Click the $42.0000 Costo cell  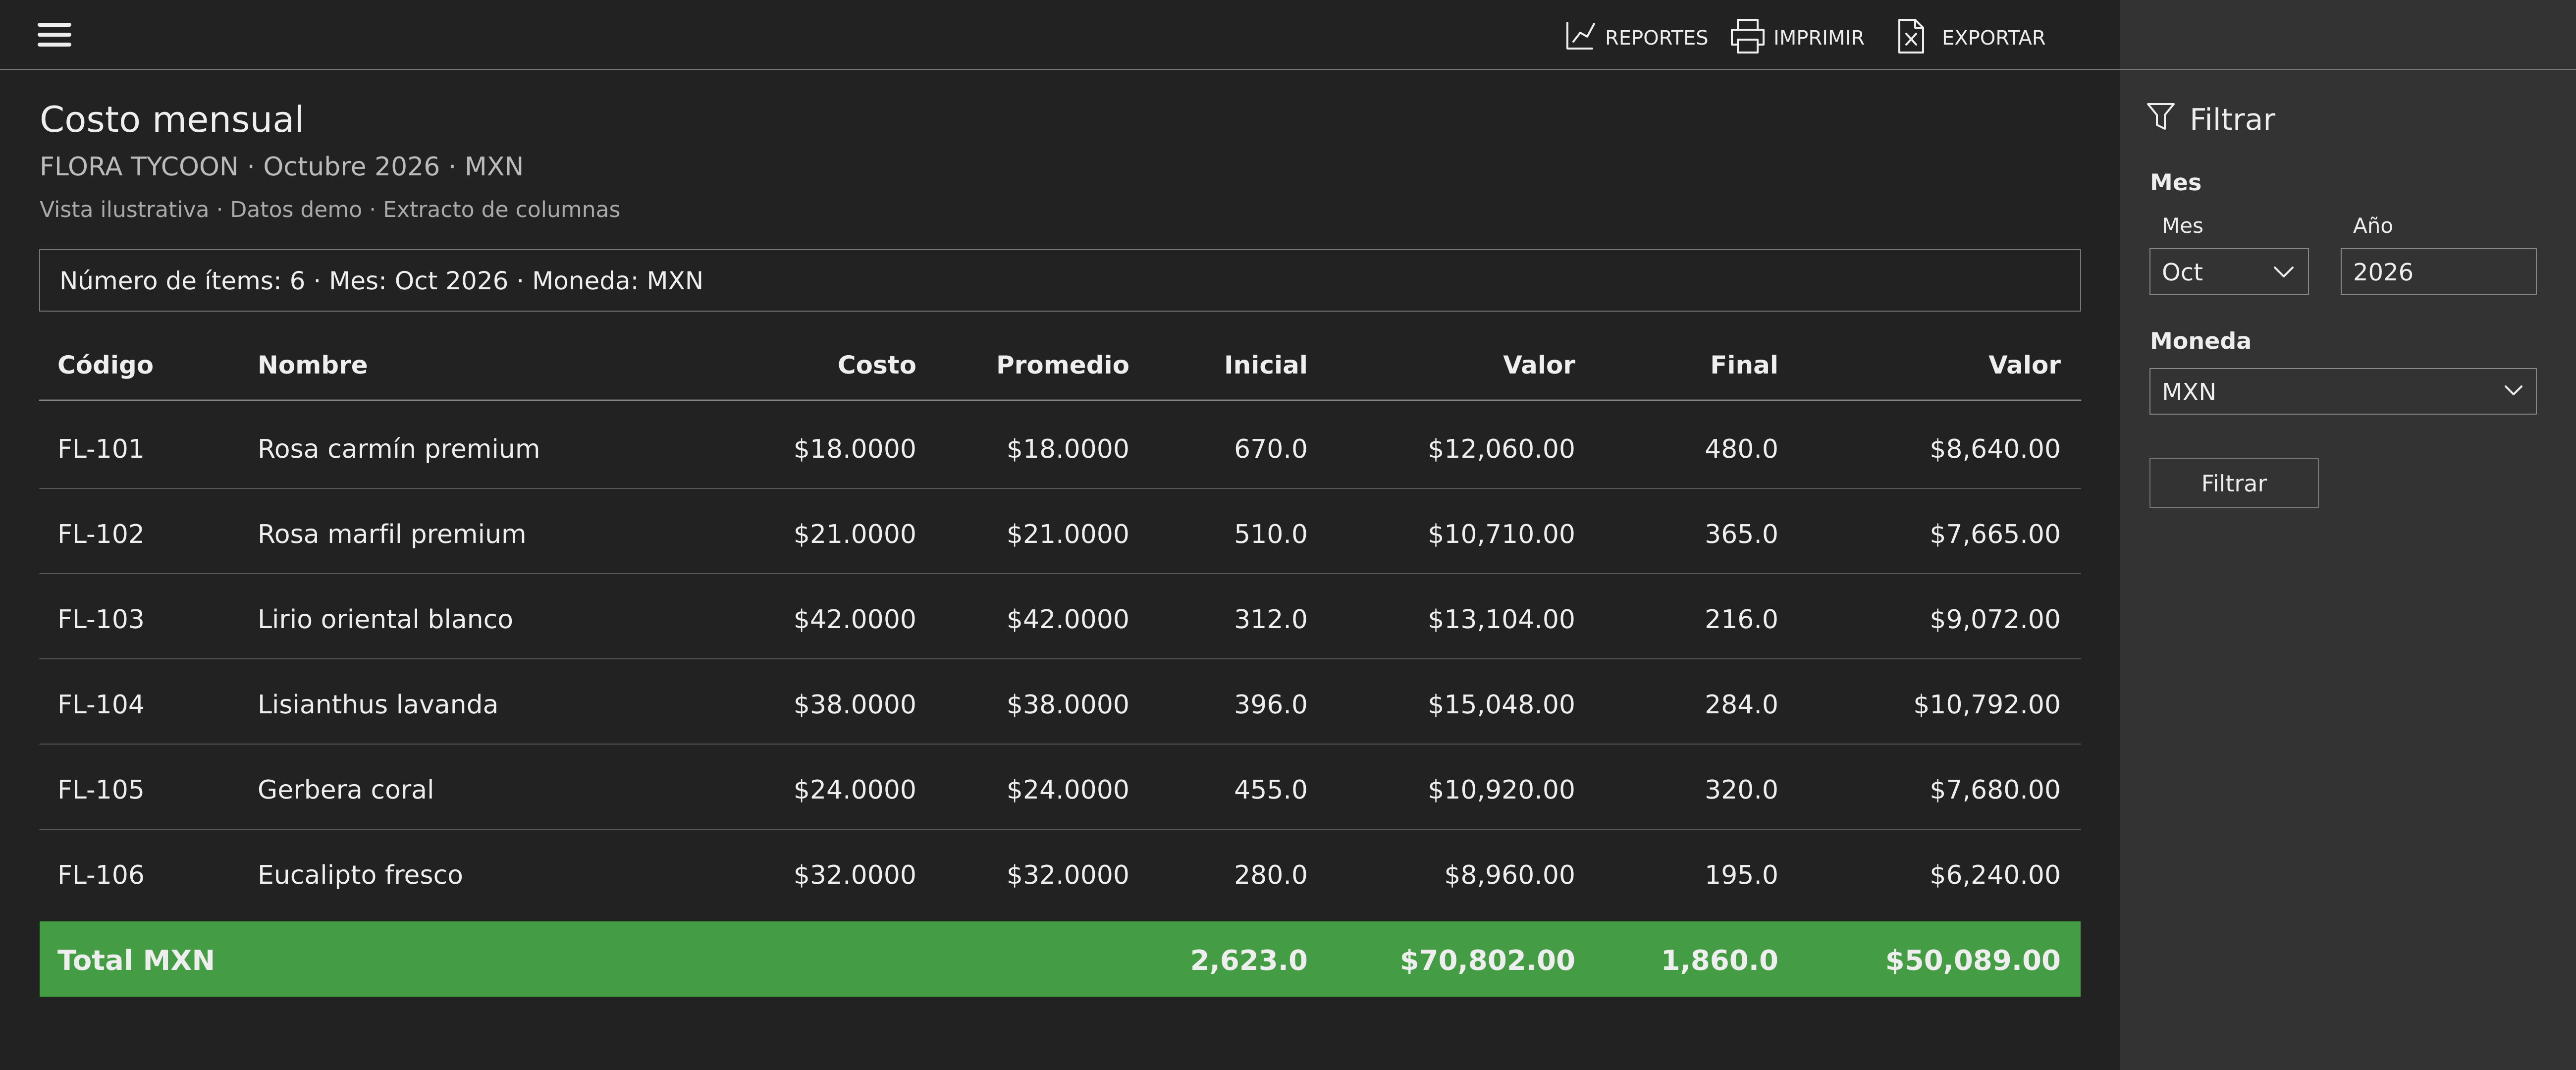(854, 619)
